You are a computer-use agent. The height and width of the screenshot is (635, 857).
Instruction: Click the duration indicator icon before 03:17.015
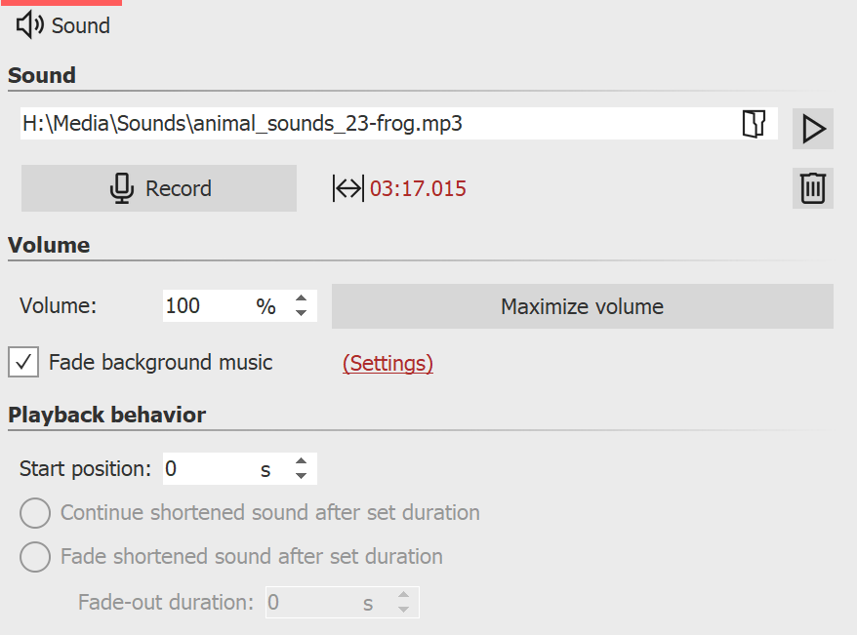(347, 188)
